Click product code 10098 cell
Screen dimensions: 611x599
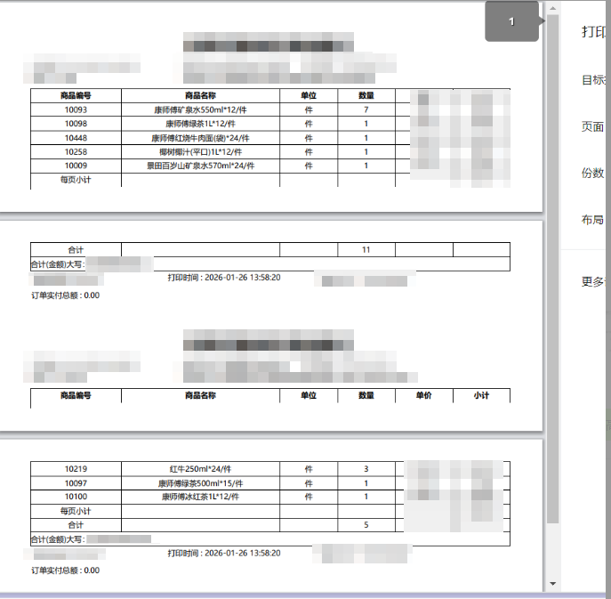76,124
